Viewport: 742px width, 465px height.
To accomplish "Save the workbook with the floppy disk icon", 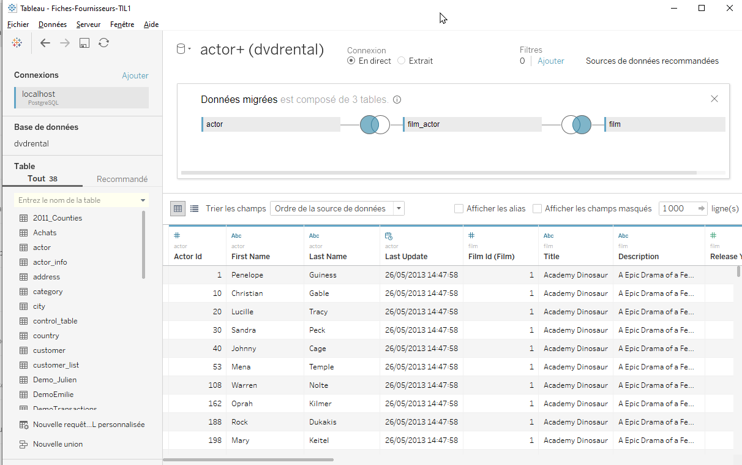I will 84,43.
